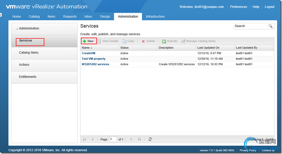Open the CreateVM service link
The width and height of the screenshot is (282, 154).
tap(88, 53)
